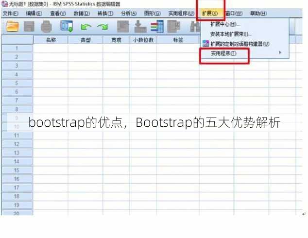Click the 类型 column header

point(86,40)
